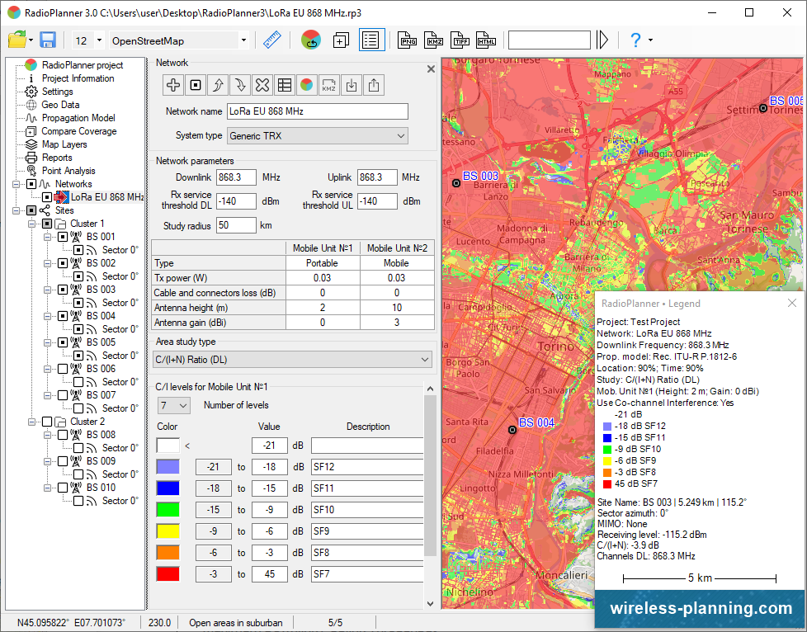
Task: Open the Help question mark menu
Action: (x=635, y=40)
